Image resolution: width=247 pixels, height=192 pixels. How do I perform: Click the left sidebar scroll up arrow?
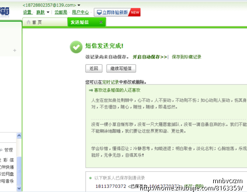click(19, 135)
